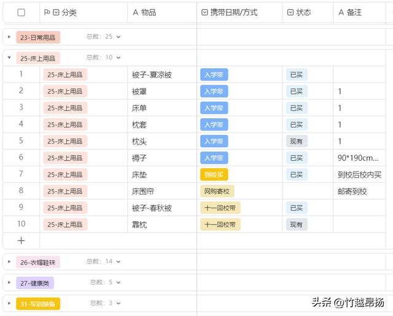Click the text-type icon beside 备注 header
This screenshot has width=393, height=316.
coord(341,12)
